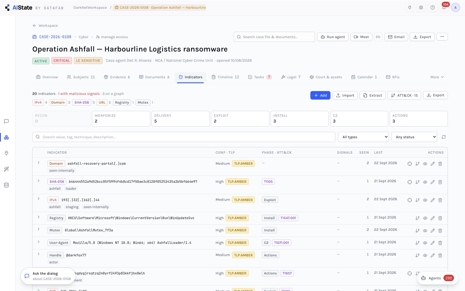
Task: Edit the SHA-256 indicator row
Action: pos(432,182)
